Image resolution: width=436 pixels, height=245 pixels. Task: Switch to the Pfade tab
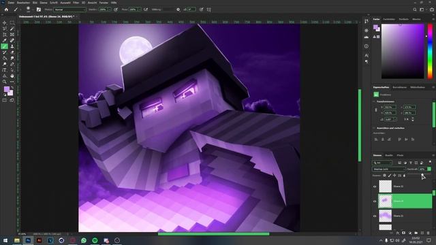(x=400, y=155)
